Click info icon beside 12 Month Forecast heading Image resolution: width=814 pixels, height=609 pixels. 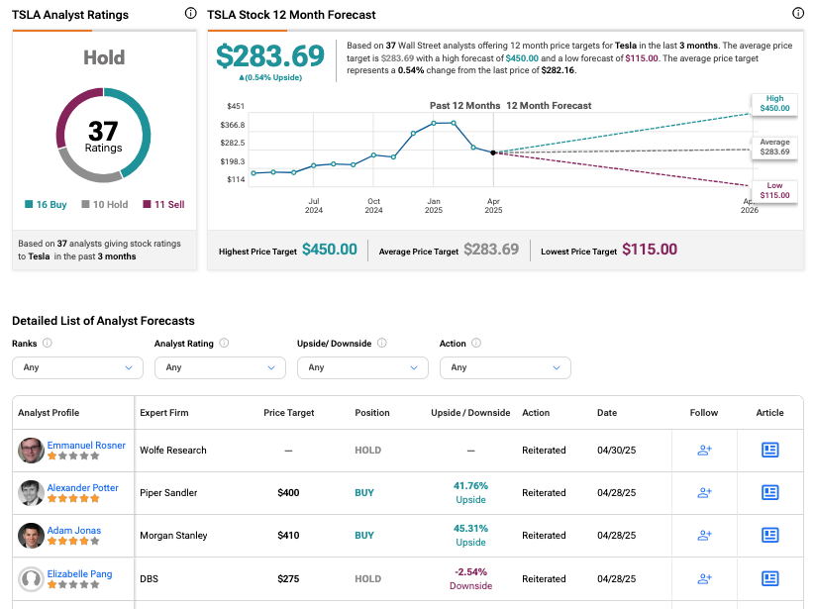point(798,14)
